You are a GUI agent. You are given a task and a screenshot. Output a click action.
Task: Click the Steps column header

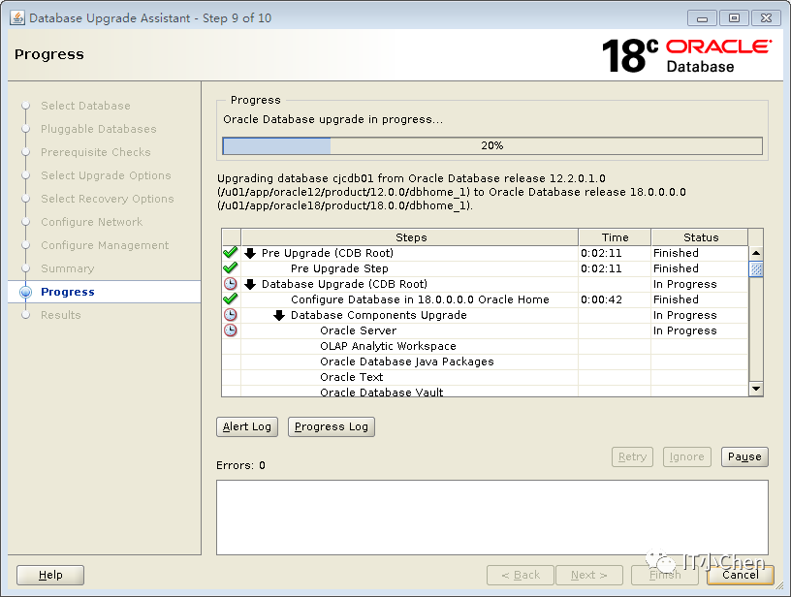[x=410, y=237]
